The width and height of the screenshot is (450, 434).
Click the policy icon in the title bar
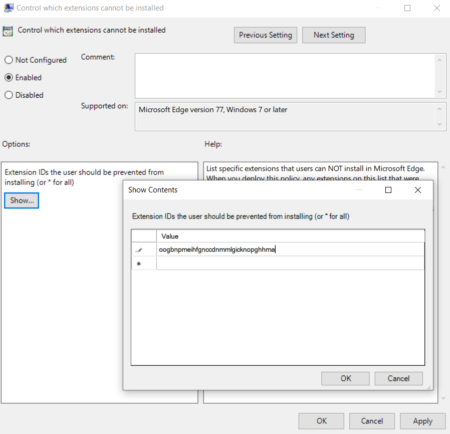click(x=8, y=8)
